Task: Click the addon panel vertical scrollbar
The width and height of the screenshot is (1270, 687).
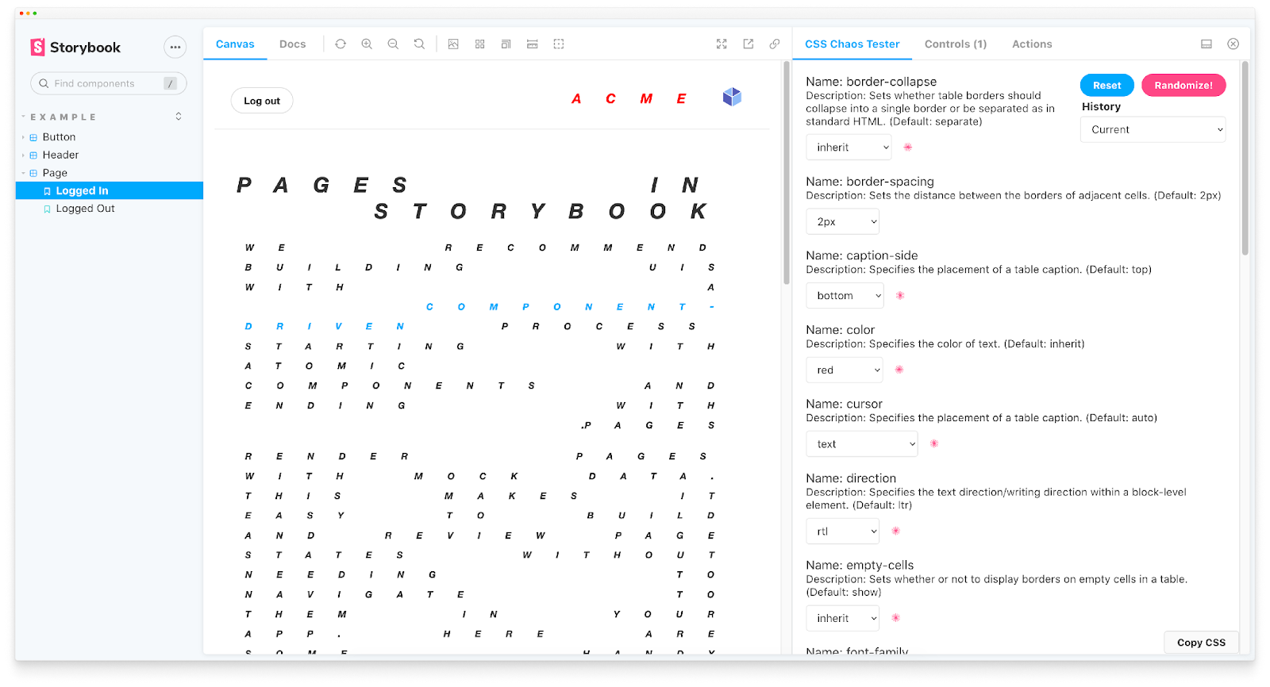Action: 1245,159
